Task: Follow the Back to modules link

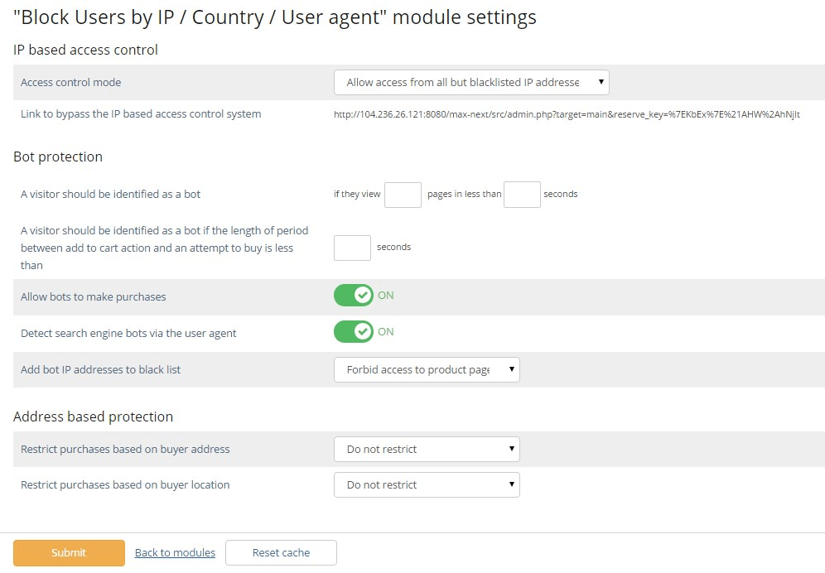Action: pyautogui.click(x=176, y=552)
